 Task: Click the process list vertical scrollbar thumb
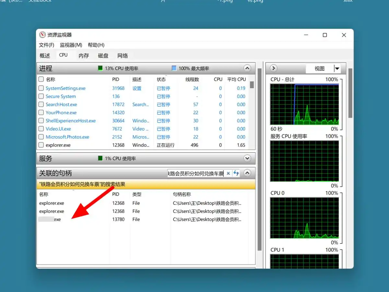pos(252,85)
